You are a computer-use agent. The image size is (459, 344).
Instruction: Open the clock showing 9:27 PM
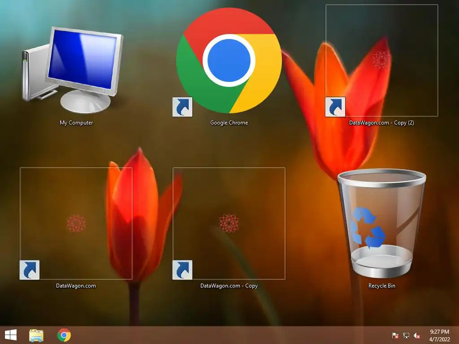[x=439, y=332]
